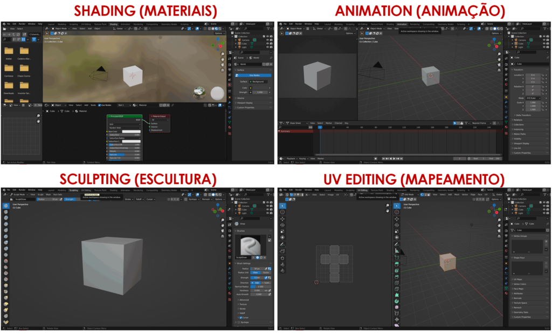The image size is (552, 334).
Task: Select the Annotate tool in UV Editing image editor
Action: click(282, 244)
